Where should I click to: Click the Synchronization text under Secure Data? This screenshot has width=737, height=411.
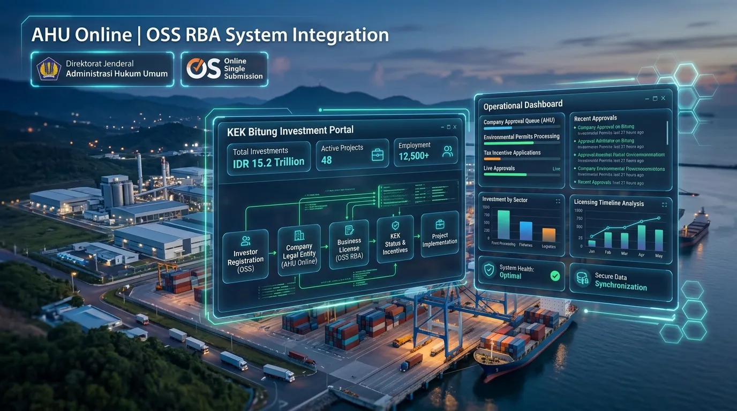pos(621,286)
